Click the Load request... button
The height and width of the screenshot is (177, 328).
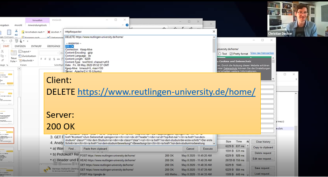(x=263, y=174)
